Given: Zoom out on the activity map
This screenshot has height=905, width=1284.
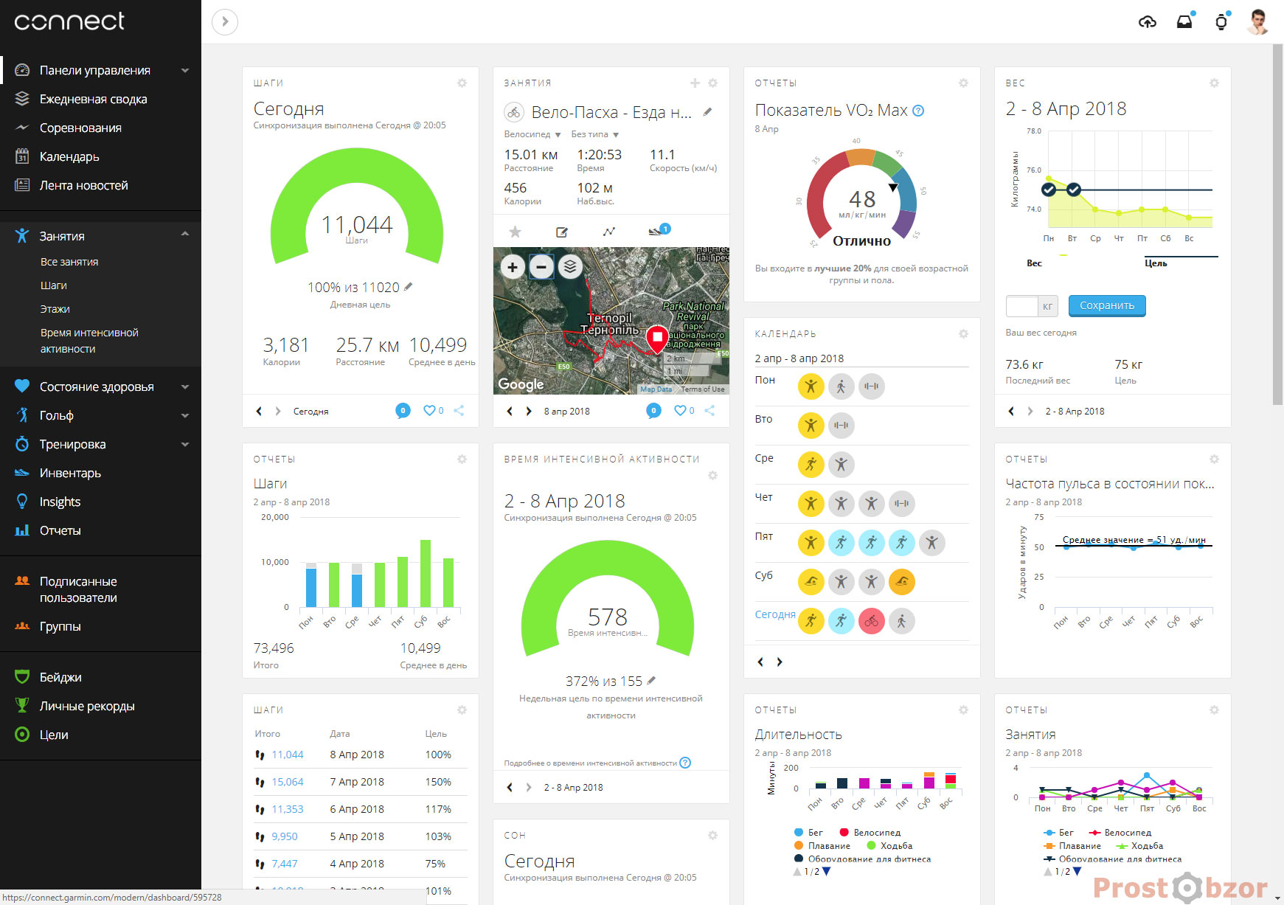Looking at the screenshot, I should point(541,267).
